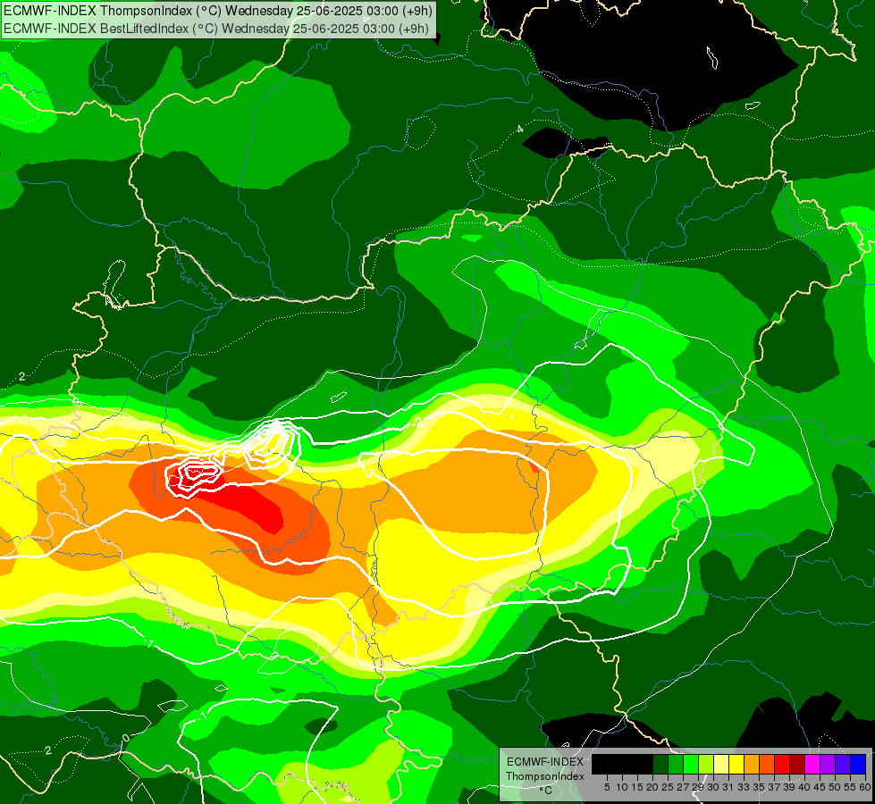Click the legend scale value 39
Viewport: 875px width, 804px height.
click(789, 787)
